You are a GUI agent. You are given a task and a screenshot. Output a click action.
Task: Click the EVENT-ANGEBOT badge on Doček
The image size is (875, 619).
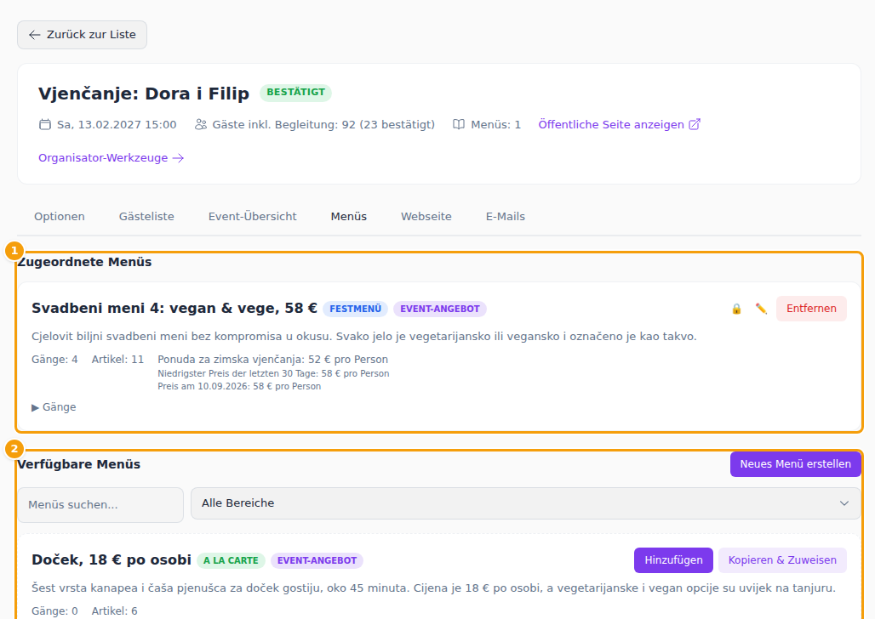(x=317, y=560)
